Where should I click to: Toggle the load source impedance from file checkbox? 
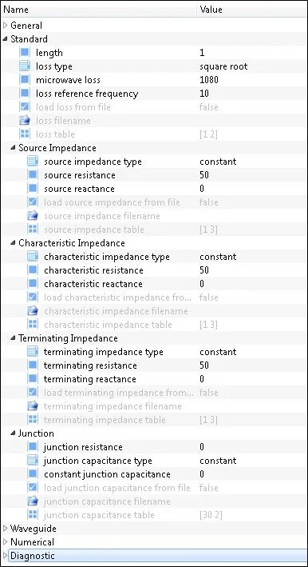pyautogui.click(x=33, y=202)
